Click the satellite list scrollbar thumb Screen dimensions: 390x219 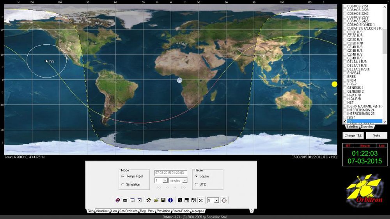[385, 41]
